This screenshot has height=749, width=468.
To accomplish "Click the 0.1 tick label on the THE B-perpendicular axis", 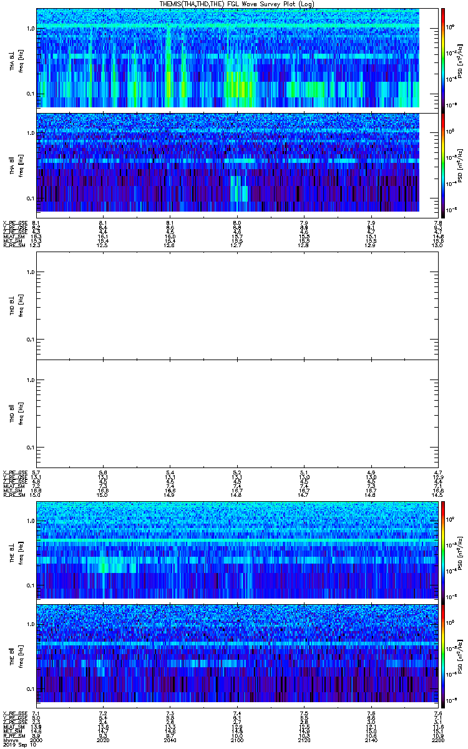I will coord(30,585).
